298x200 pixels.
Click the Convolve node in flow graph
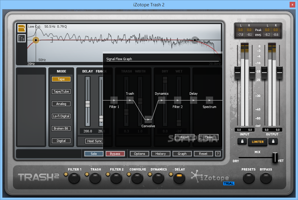[148, 119]
